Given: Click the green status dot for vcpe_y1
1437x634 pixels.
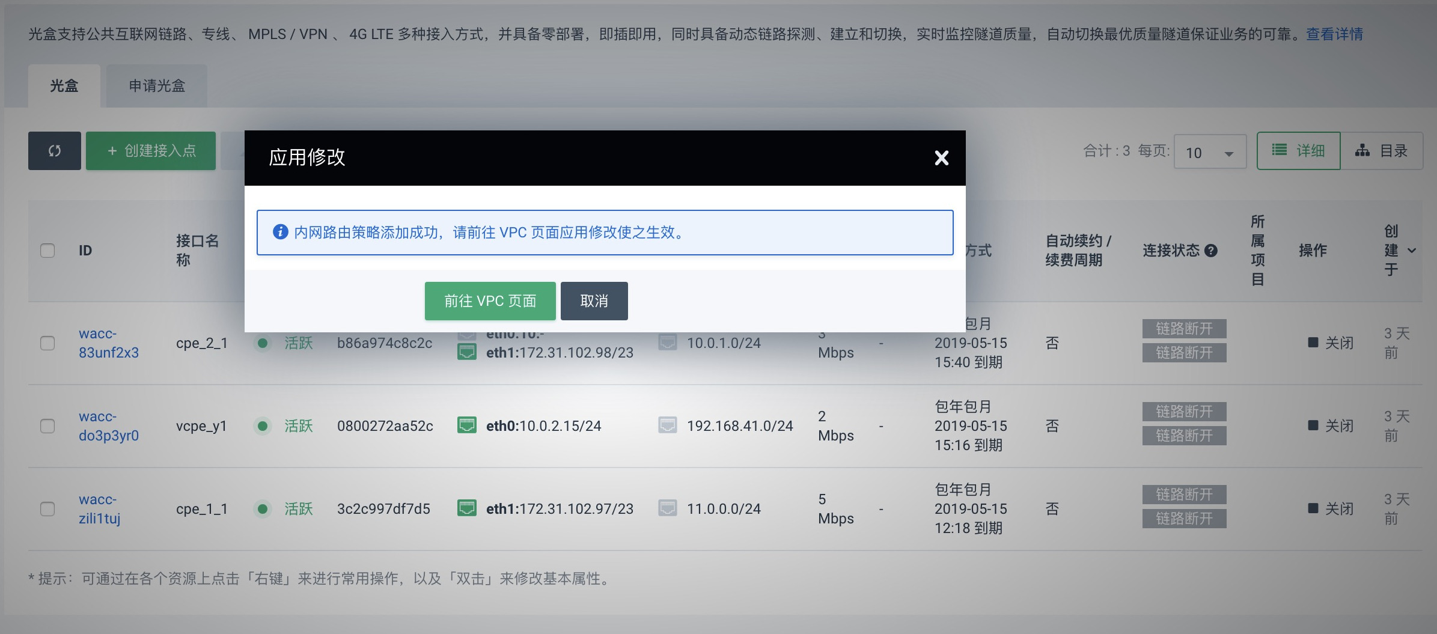Looking at the screenshot, I should 262,426.
